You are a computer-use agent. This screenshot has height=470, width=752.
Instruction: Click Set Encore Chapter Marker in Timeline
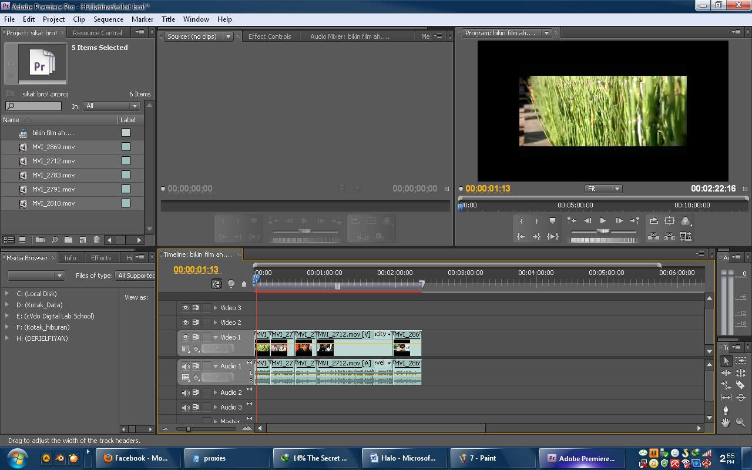pyautogui.click(x=231, y=284)
